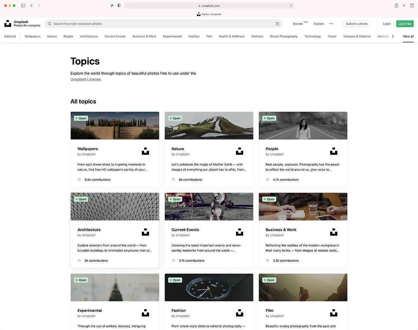The image size is (418, 330).
Task: Open a new tab with plus icon
Action: (404, 6)
